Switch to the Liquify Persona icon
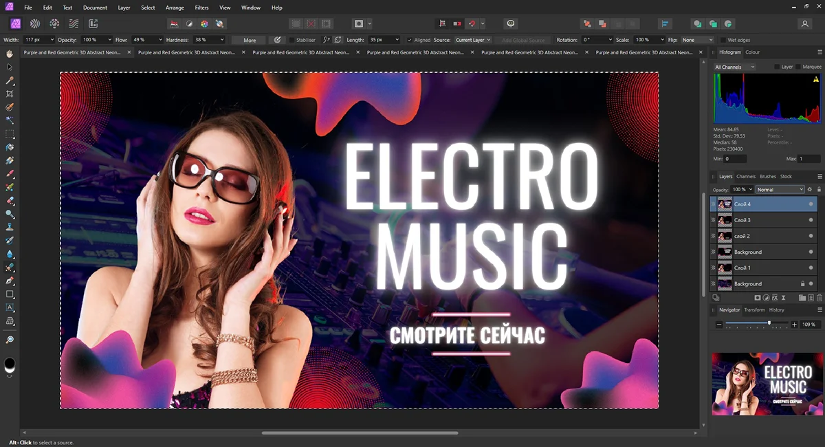The height and width of the screenshot is (447, 825). pyautogui.click(x=34, y=24)
